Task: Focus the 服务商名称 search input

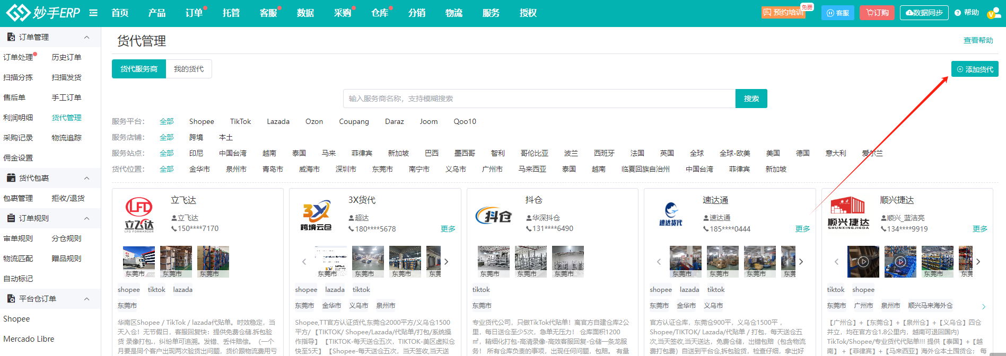Action: pos(539,99)
